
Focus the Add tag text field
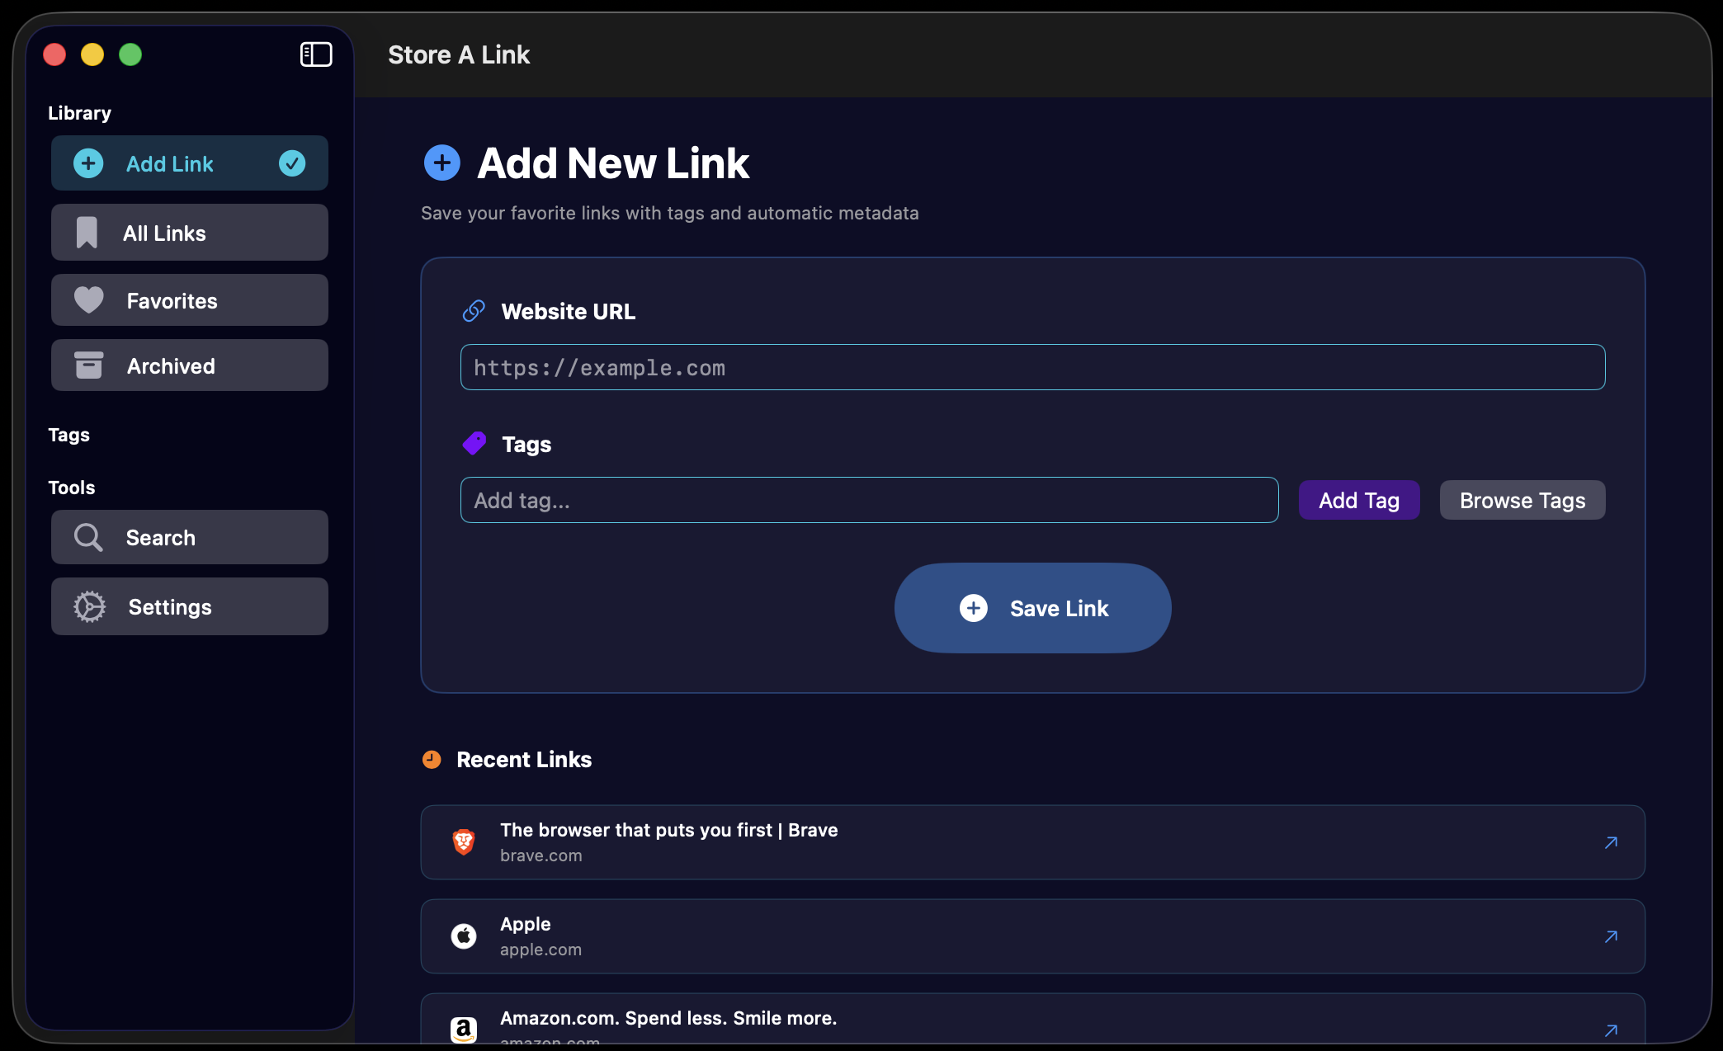869,500
